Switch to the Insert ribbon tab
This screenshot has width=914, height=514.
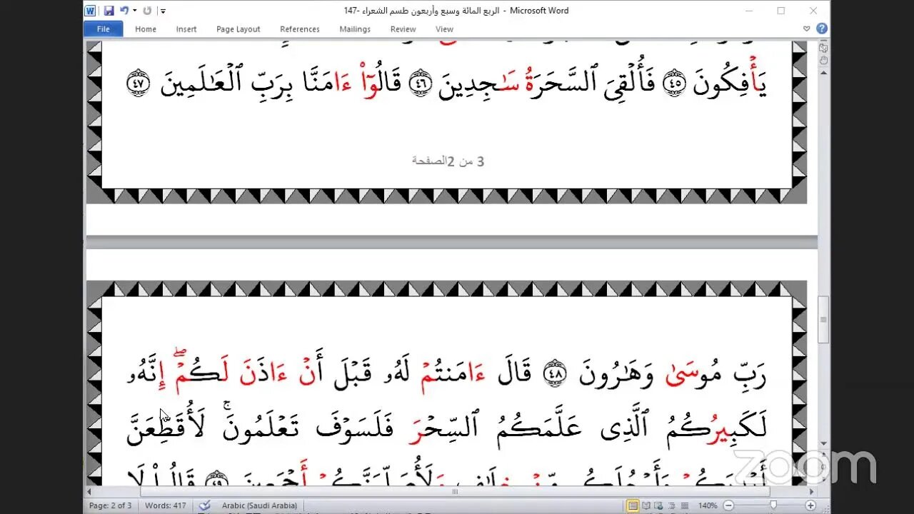pyautogui.click(x=186, y=29)
